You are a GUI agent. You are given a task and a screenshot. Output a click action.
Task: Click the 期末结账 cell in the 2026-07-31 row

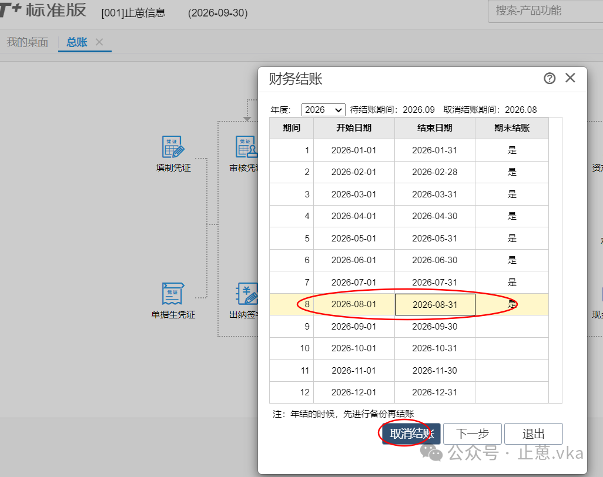pos(512,283)
